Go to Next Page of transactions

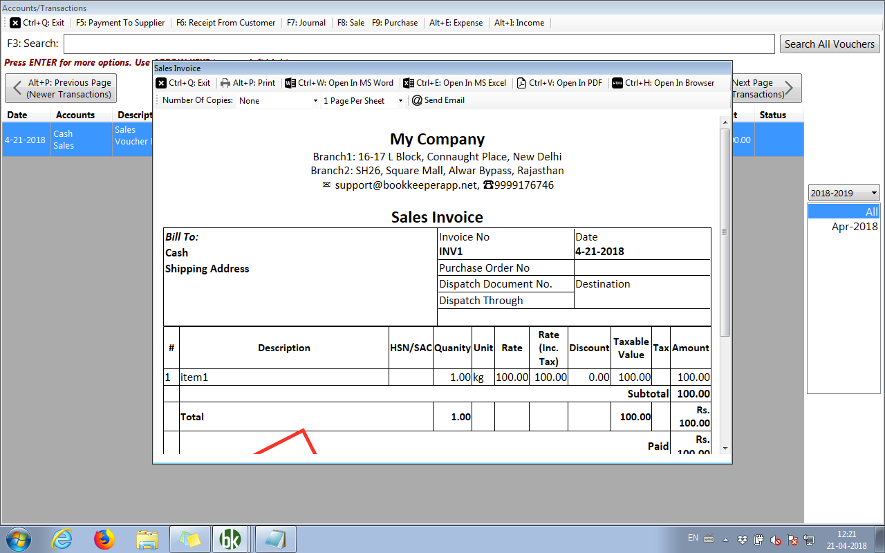click(766, 88)
